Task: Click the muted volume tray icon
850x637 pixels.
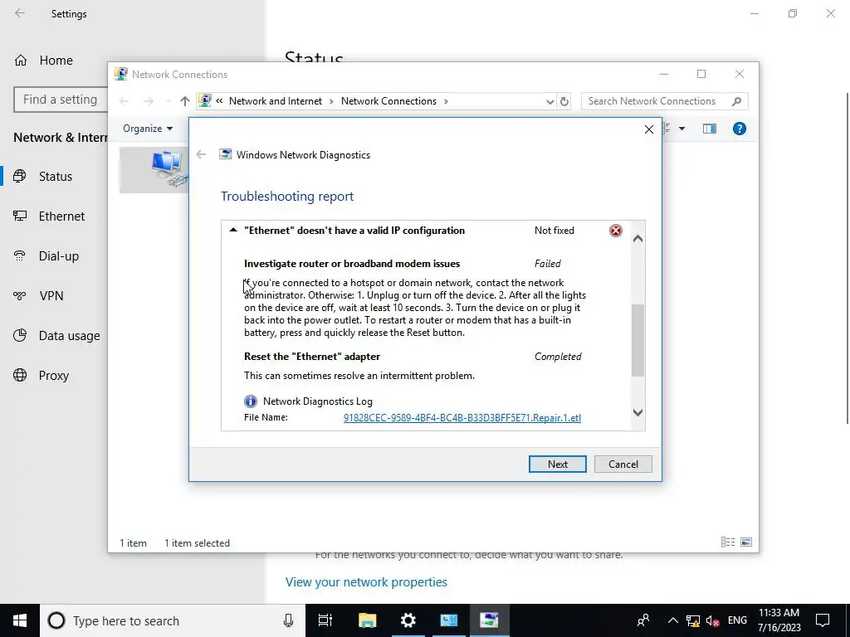Action: (x=713, y=620)
